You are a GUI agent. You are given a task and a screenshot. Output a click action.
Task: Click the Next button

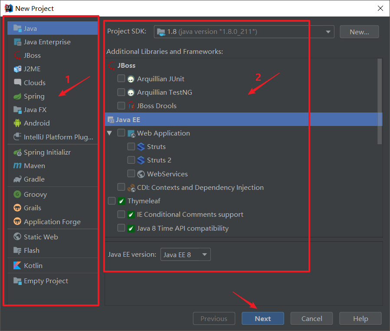[262, 318]
